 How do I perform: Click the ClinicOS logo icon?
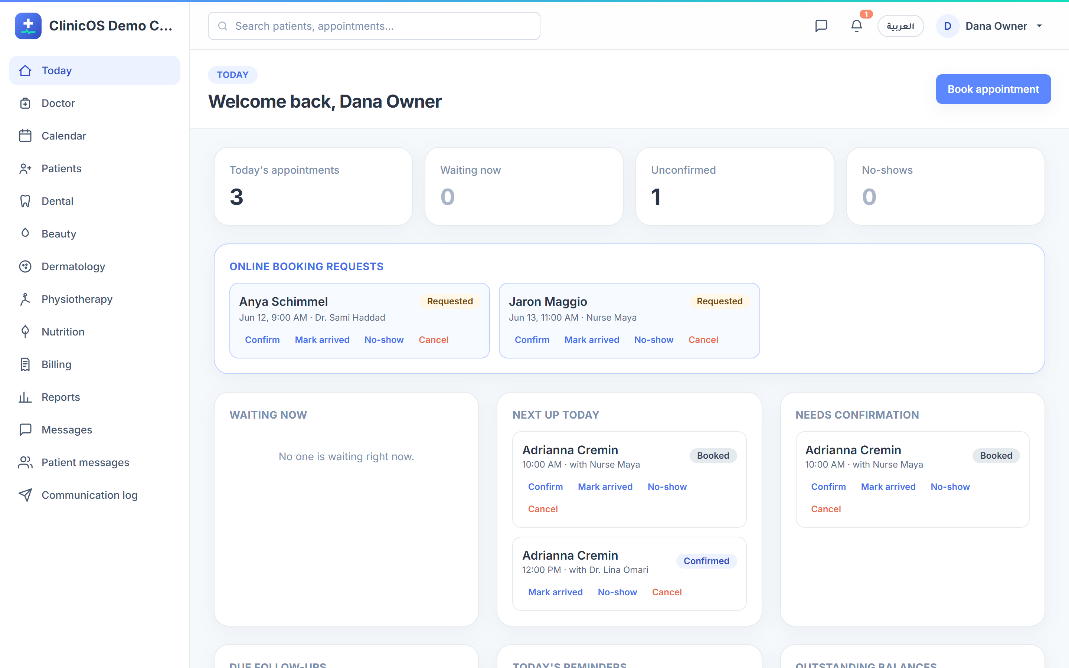click(x=28, y=26)
